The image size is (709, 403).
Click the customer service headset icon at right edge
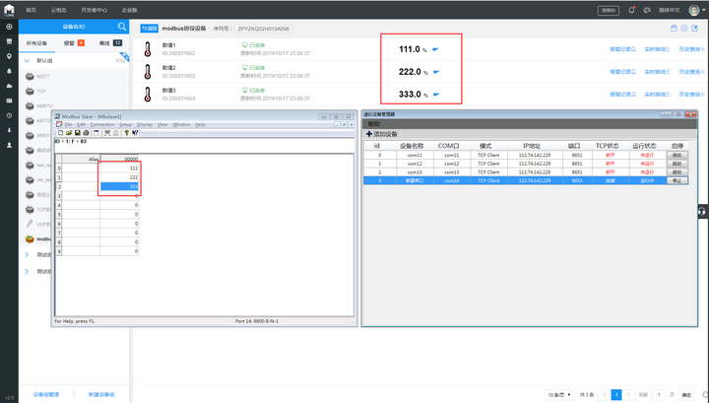[702, 211]
